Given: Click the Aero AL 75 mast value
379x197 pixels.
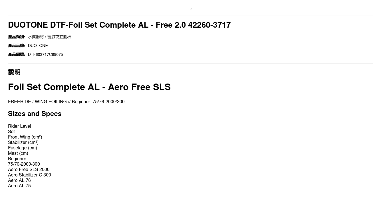Looking at the screenshot, I should pos(19,186).
